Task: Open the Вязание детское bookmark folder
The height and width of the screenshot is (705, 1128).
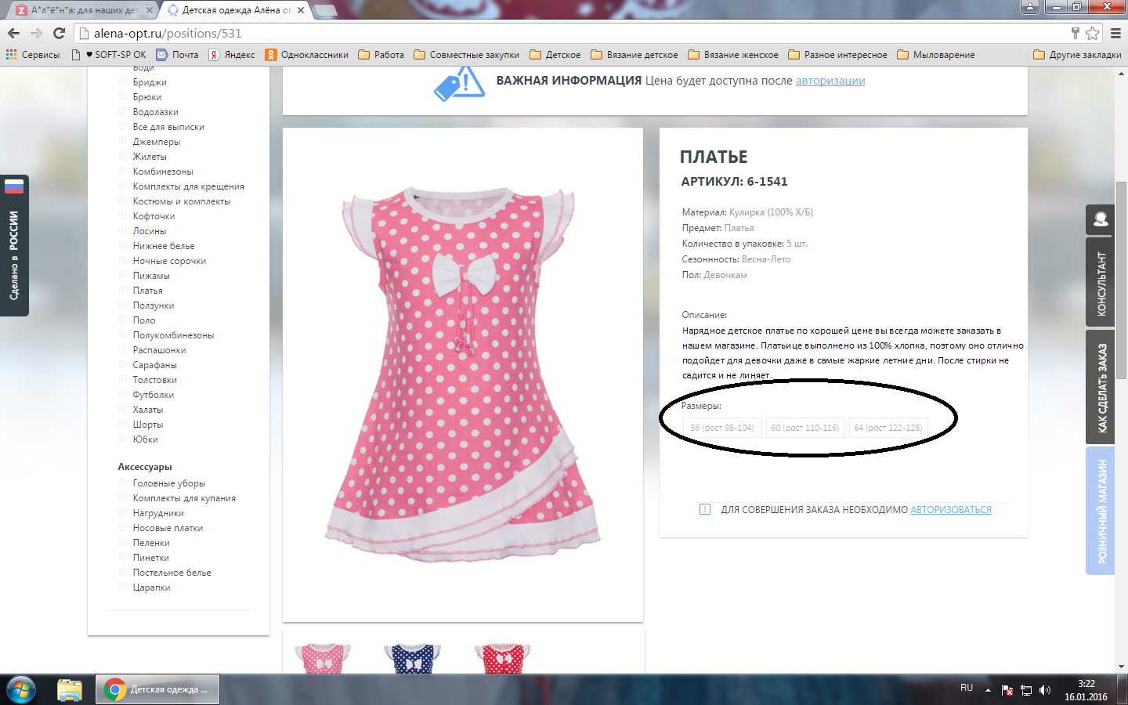Action: (634, 55)
